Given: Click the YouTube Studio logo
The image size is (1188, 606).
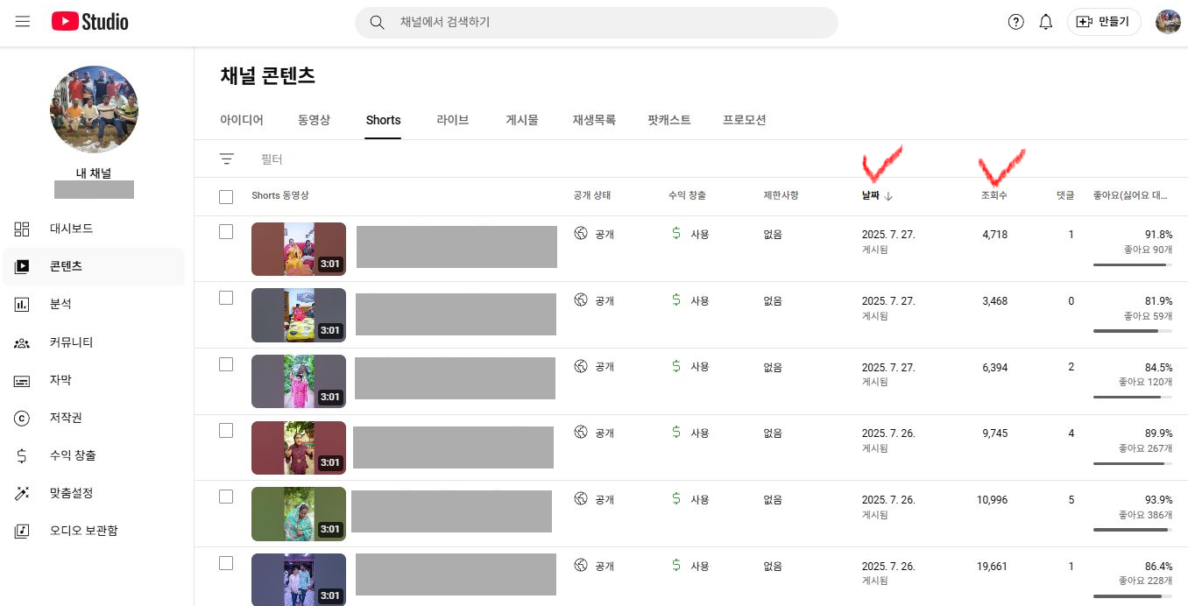Looking at the screenshot, I should click(x=90, y=22).
